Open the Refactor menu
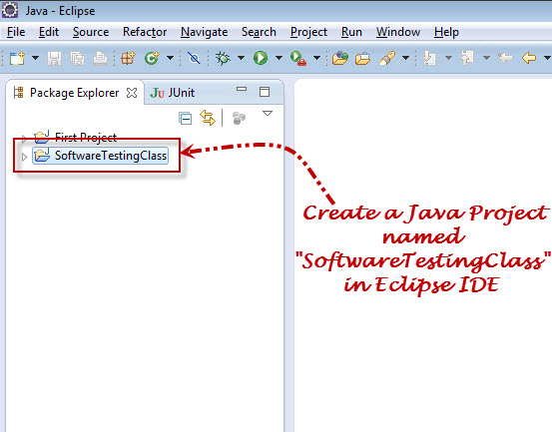 [x=145, y=32]
